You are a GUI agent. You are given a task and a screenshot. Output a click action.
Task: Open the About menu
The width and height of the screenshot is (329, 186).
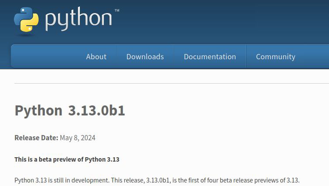96,57
